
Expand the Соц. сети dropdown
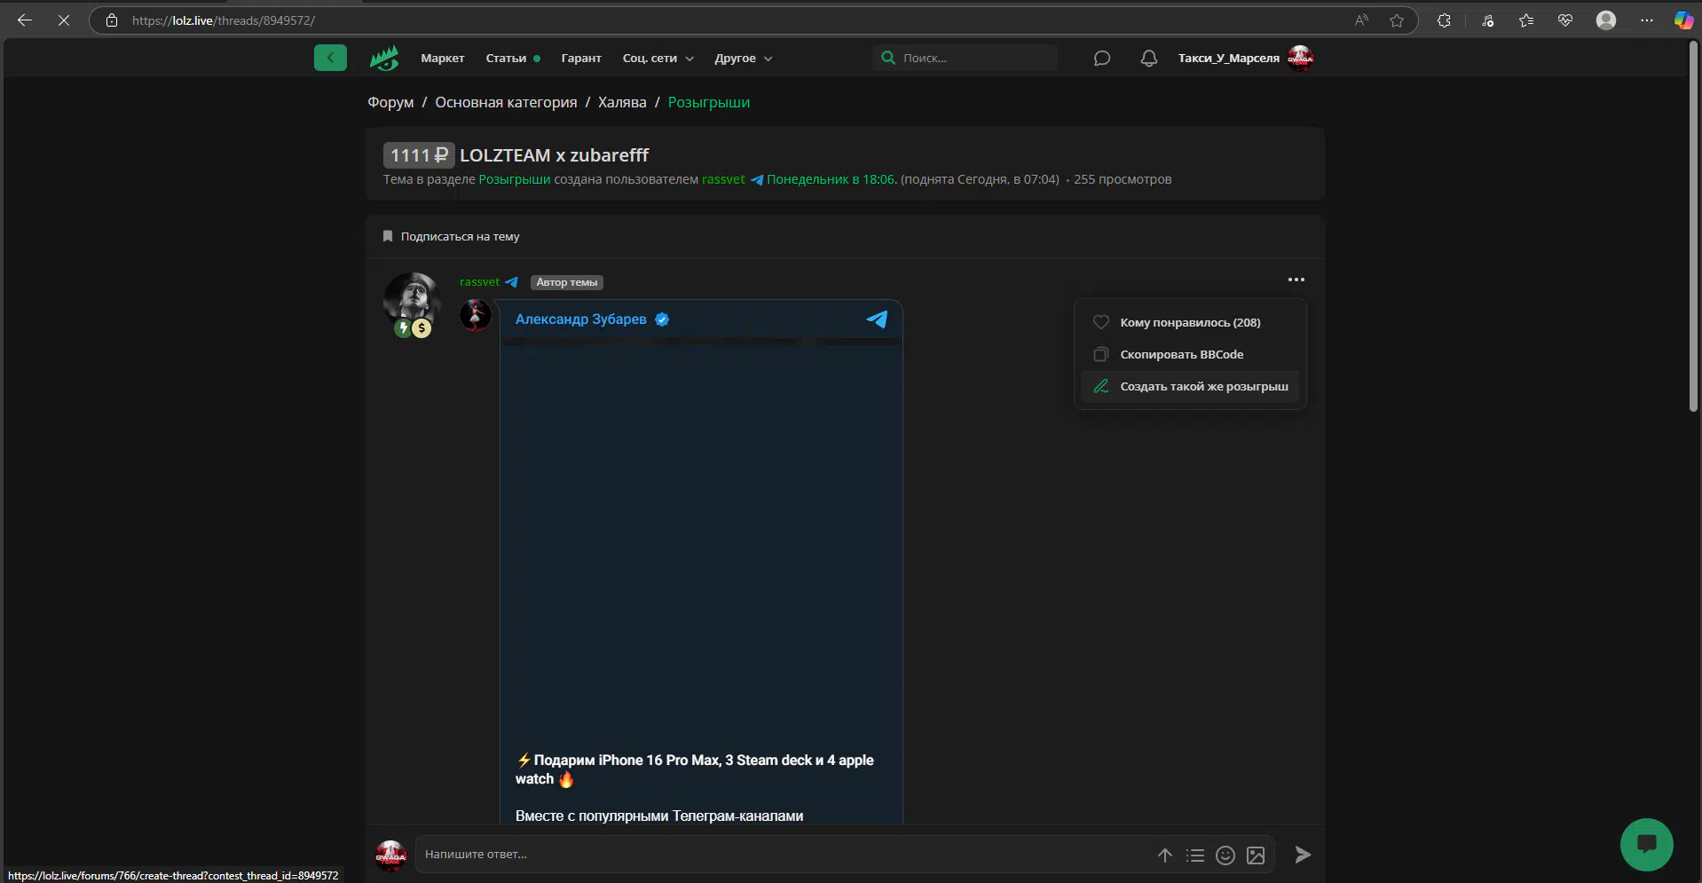[658, 59]
